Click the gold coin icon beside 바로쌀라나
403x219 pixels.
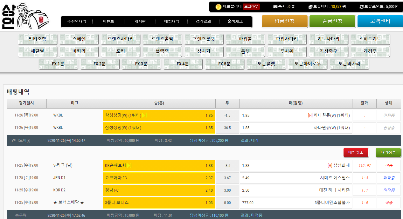pyautogui.click(x=218, y=7)
